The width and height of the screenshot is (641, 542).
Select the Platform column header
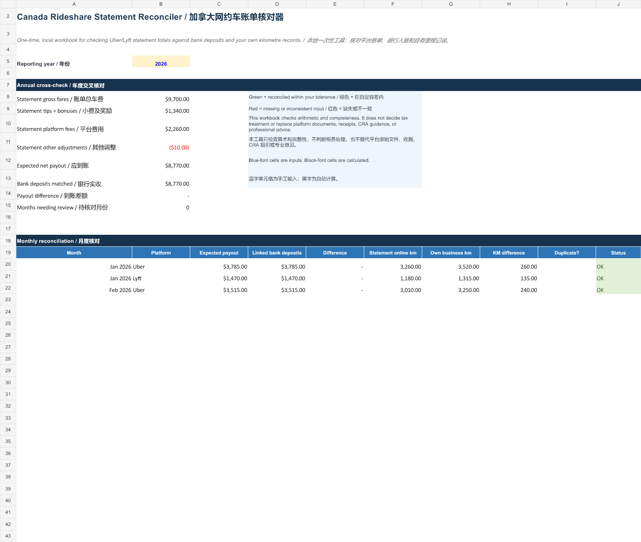pos(161,252)
